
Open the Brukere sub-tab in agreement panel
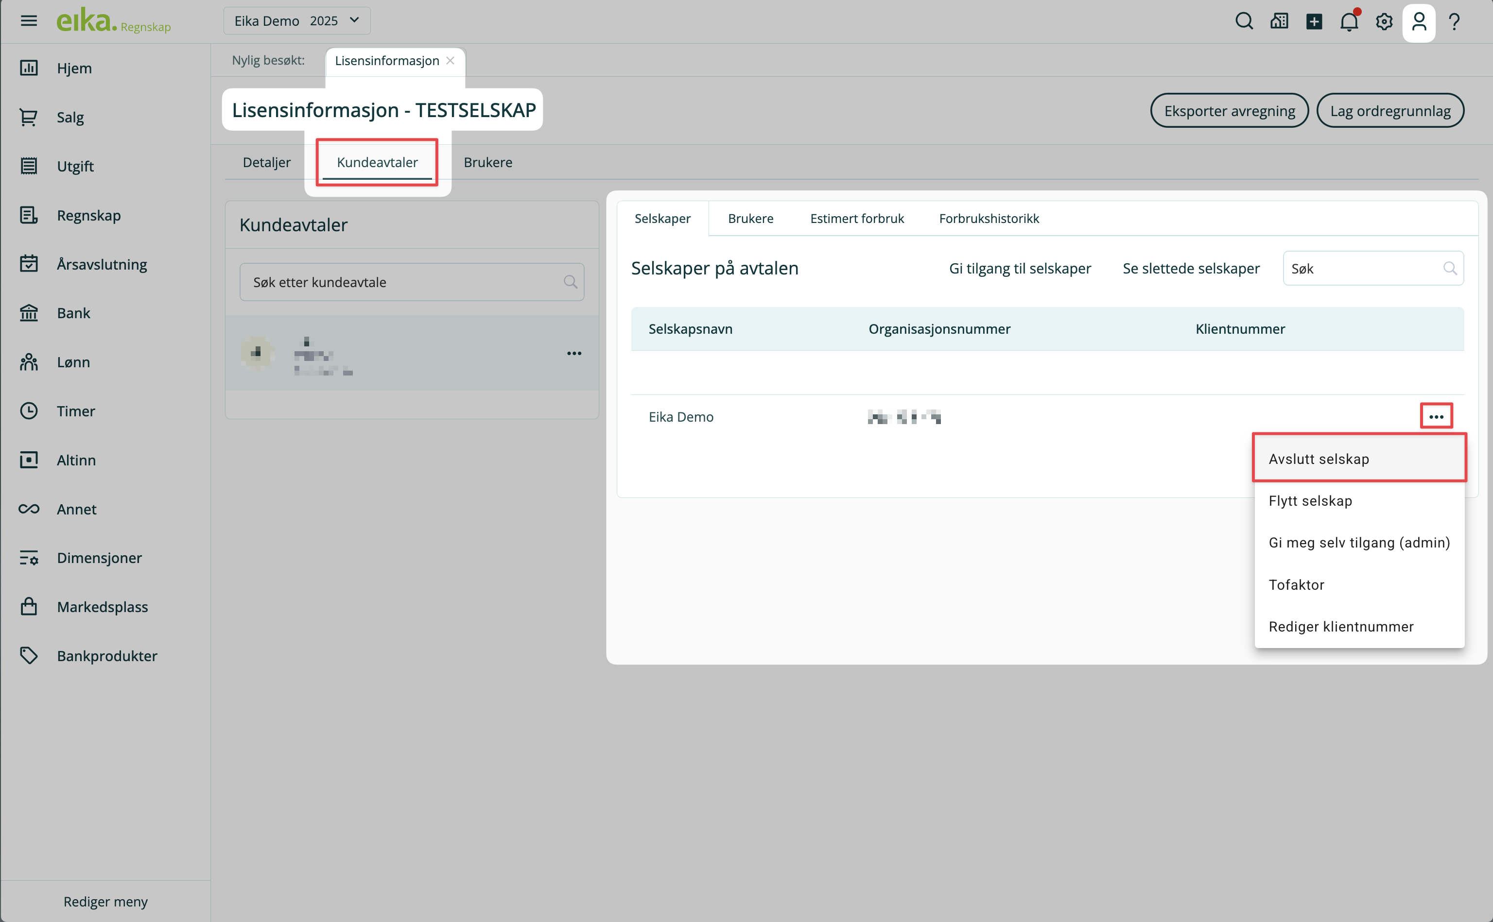click(750, 218)
